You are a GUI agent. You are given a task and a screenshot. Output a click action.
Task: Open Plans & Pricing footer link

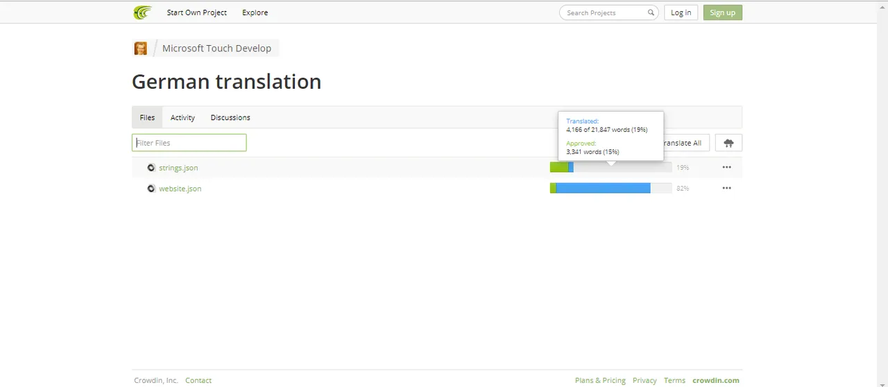click(x=600, y=380)
